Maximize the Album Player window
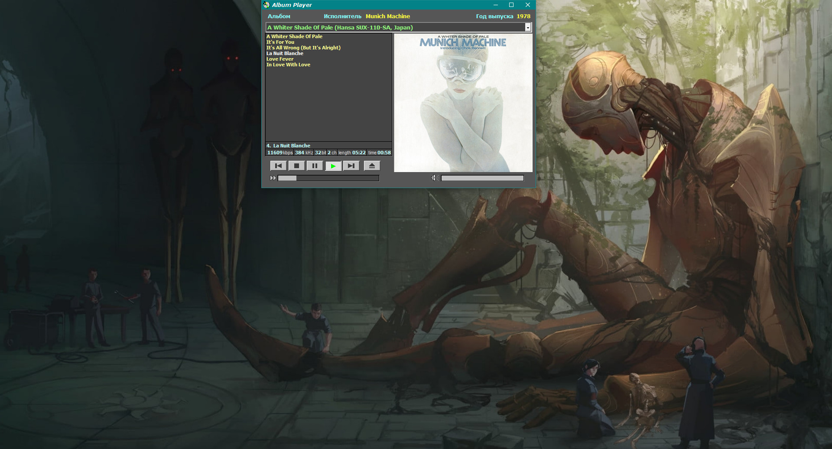832x449 pixels. 511,5
